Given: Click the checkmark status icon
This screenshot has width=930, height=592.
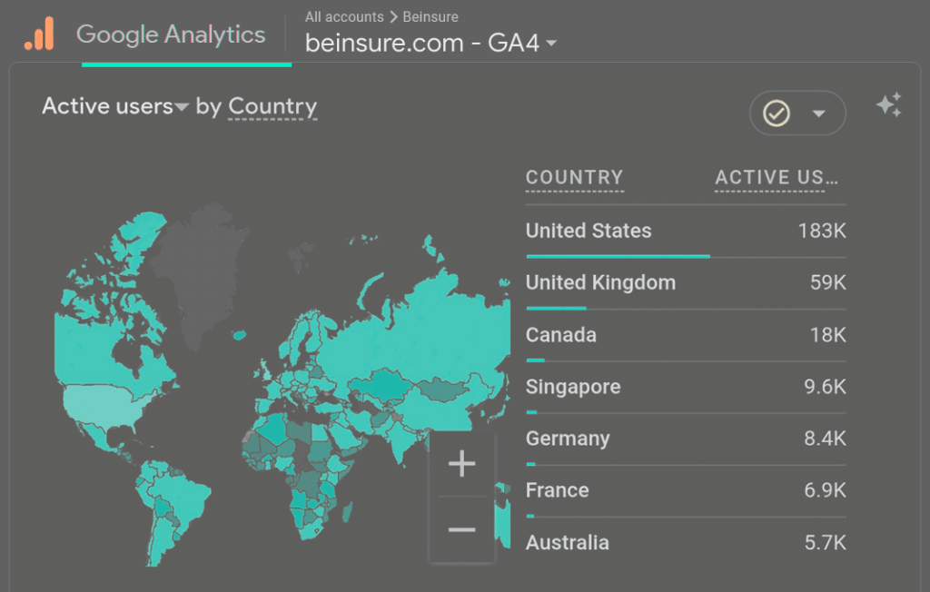Looking at the screenshot, I should pos(776,113).
